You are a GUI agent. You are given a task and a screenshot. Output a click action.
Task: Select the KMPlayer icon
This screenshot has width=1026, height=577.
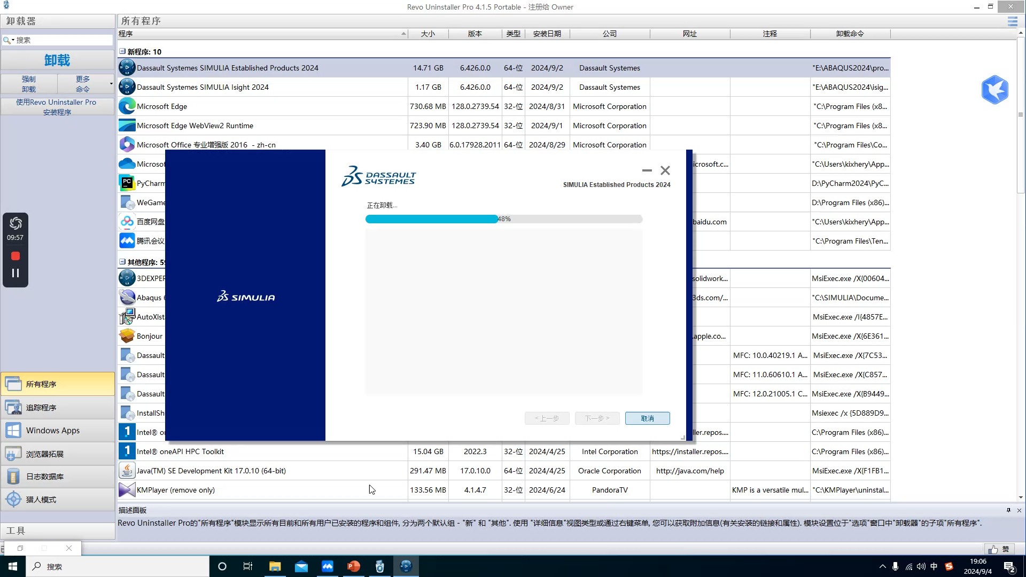(x=127, y=490)
